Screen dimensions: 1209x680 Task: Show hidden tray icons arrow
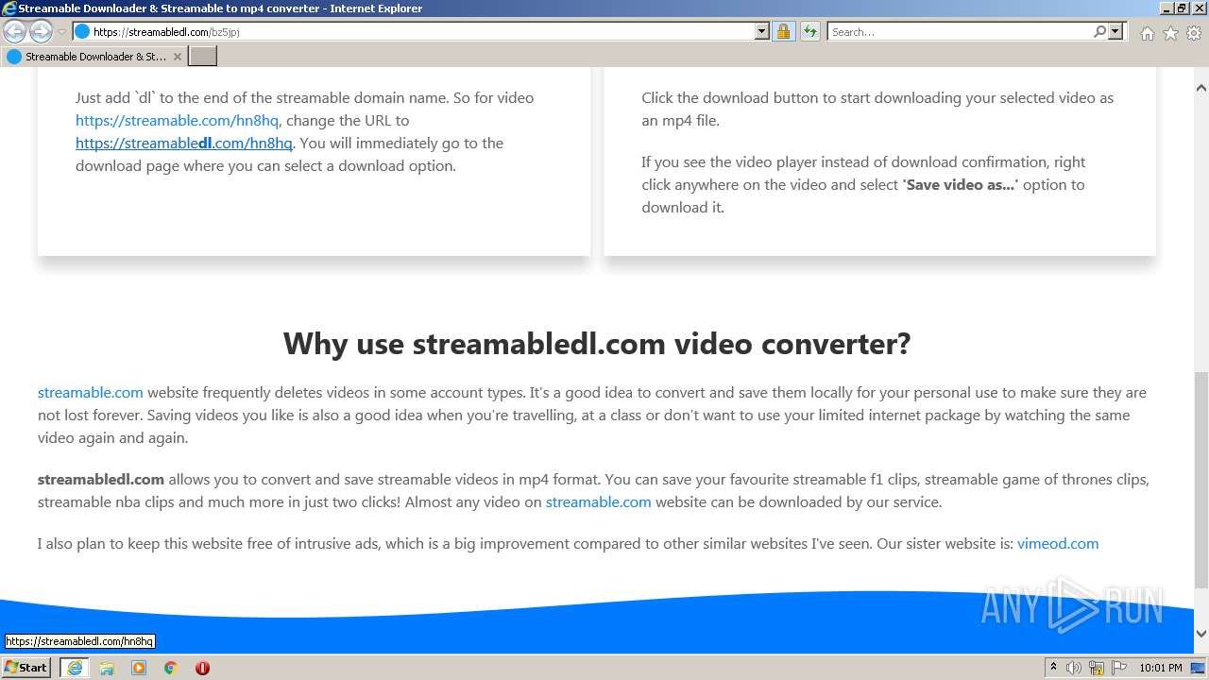[x=1053, y=667]
